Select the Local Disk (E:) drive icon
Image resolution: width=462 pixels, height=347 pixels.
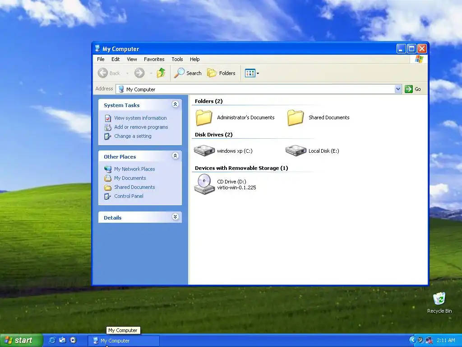click(296, 150)
